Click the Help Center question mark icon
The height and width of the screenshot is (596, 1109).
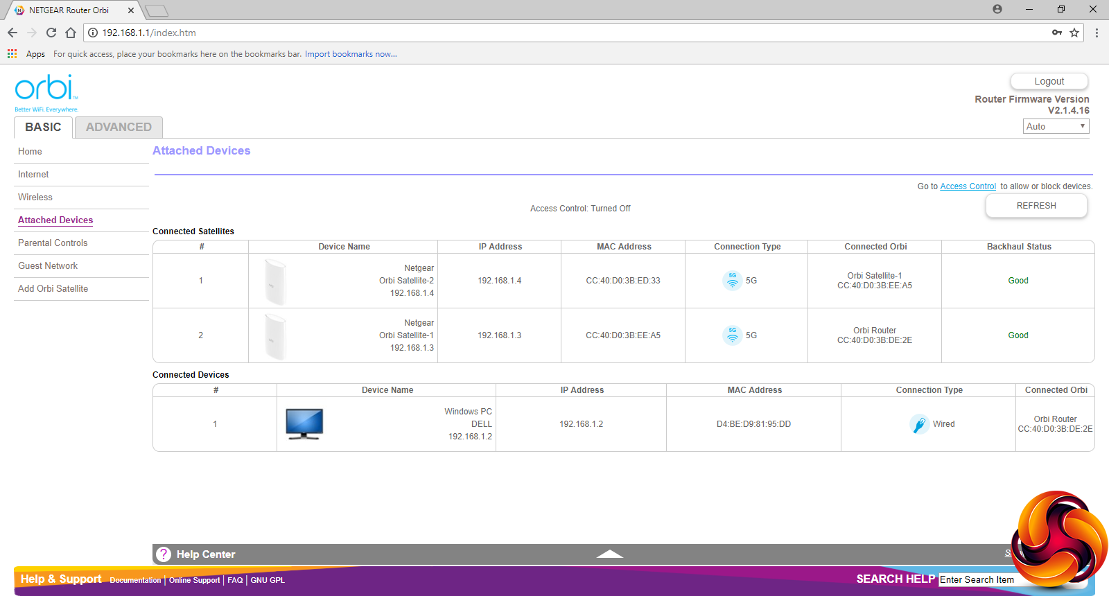pyautogui.click(x=164, y=554)
